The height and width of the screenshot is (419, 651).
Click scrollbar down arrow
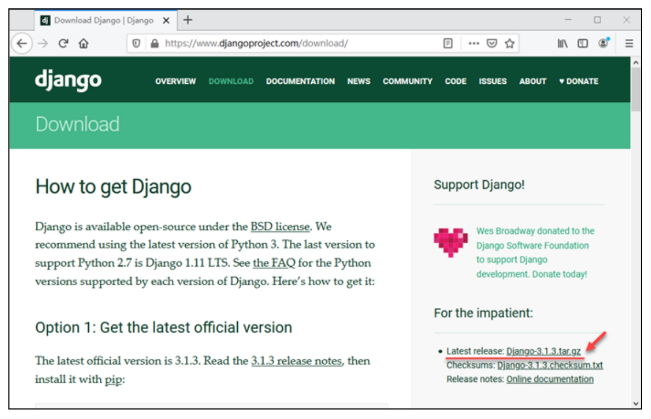coord(636,403)
